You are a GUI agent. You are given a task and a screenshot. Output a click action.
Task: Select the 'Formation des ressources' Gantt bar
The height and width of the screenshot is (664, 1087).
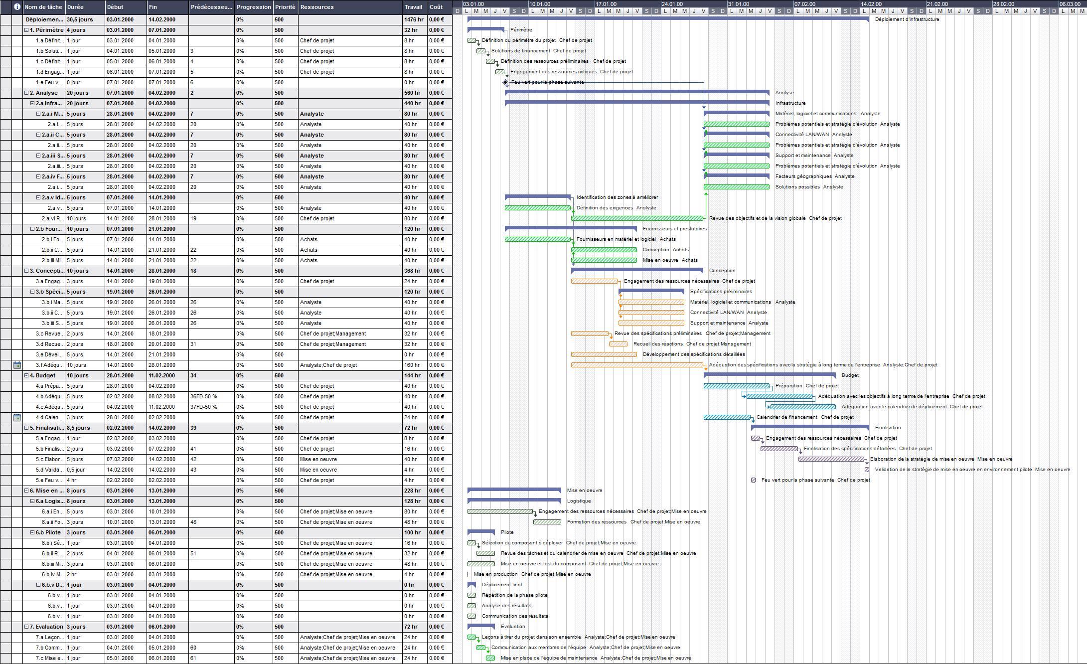coord(547,522)
